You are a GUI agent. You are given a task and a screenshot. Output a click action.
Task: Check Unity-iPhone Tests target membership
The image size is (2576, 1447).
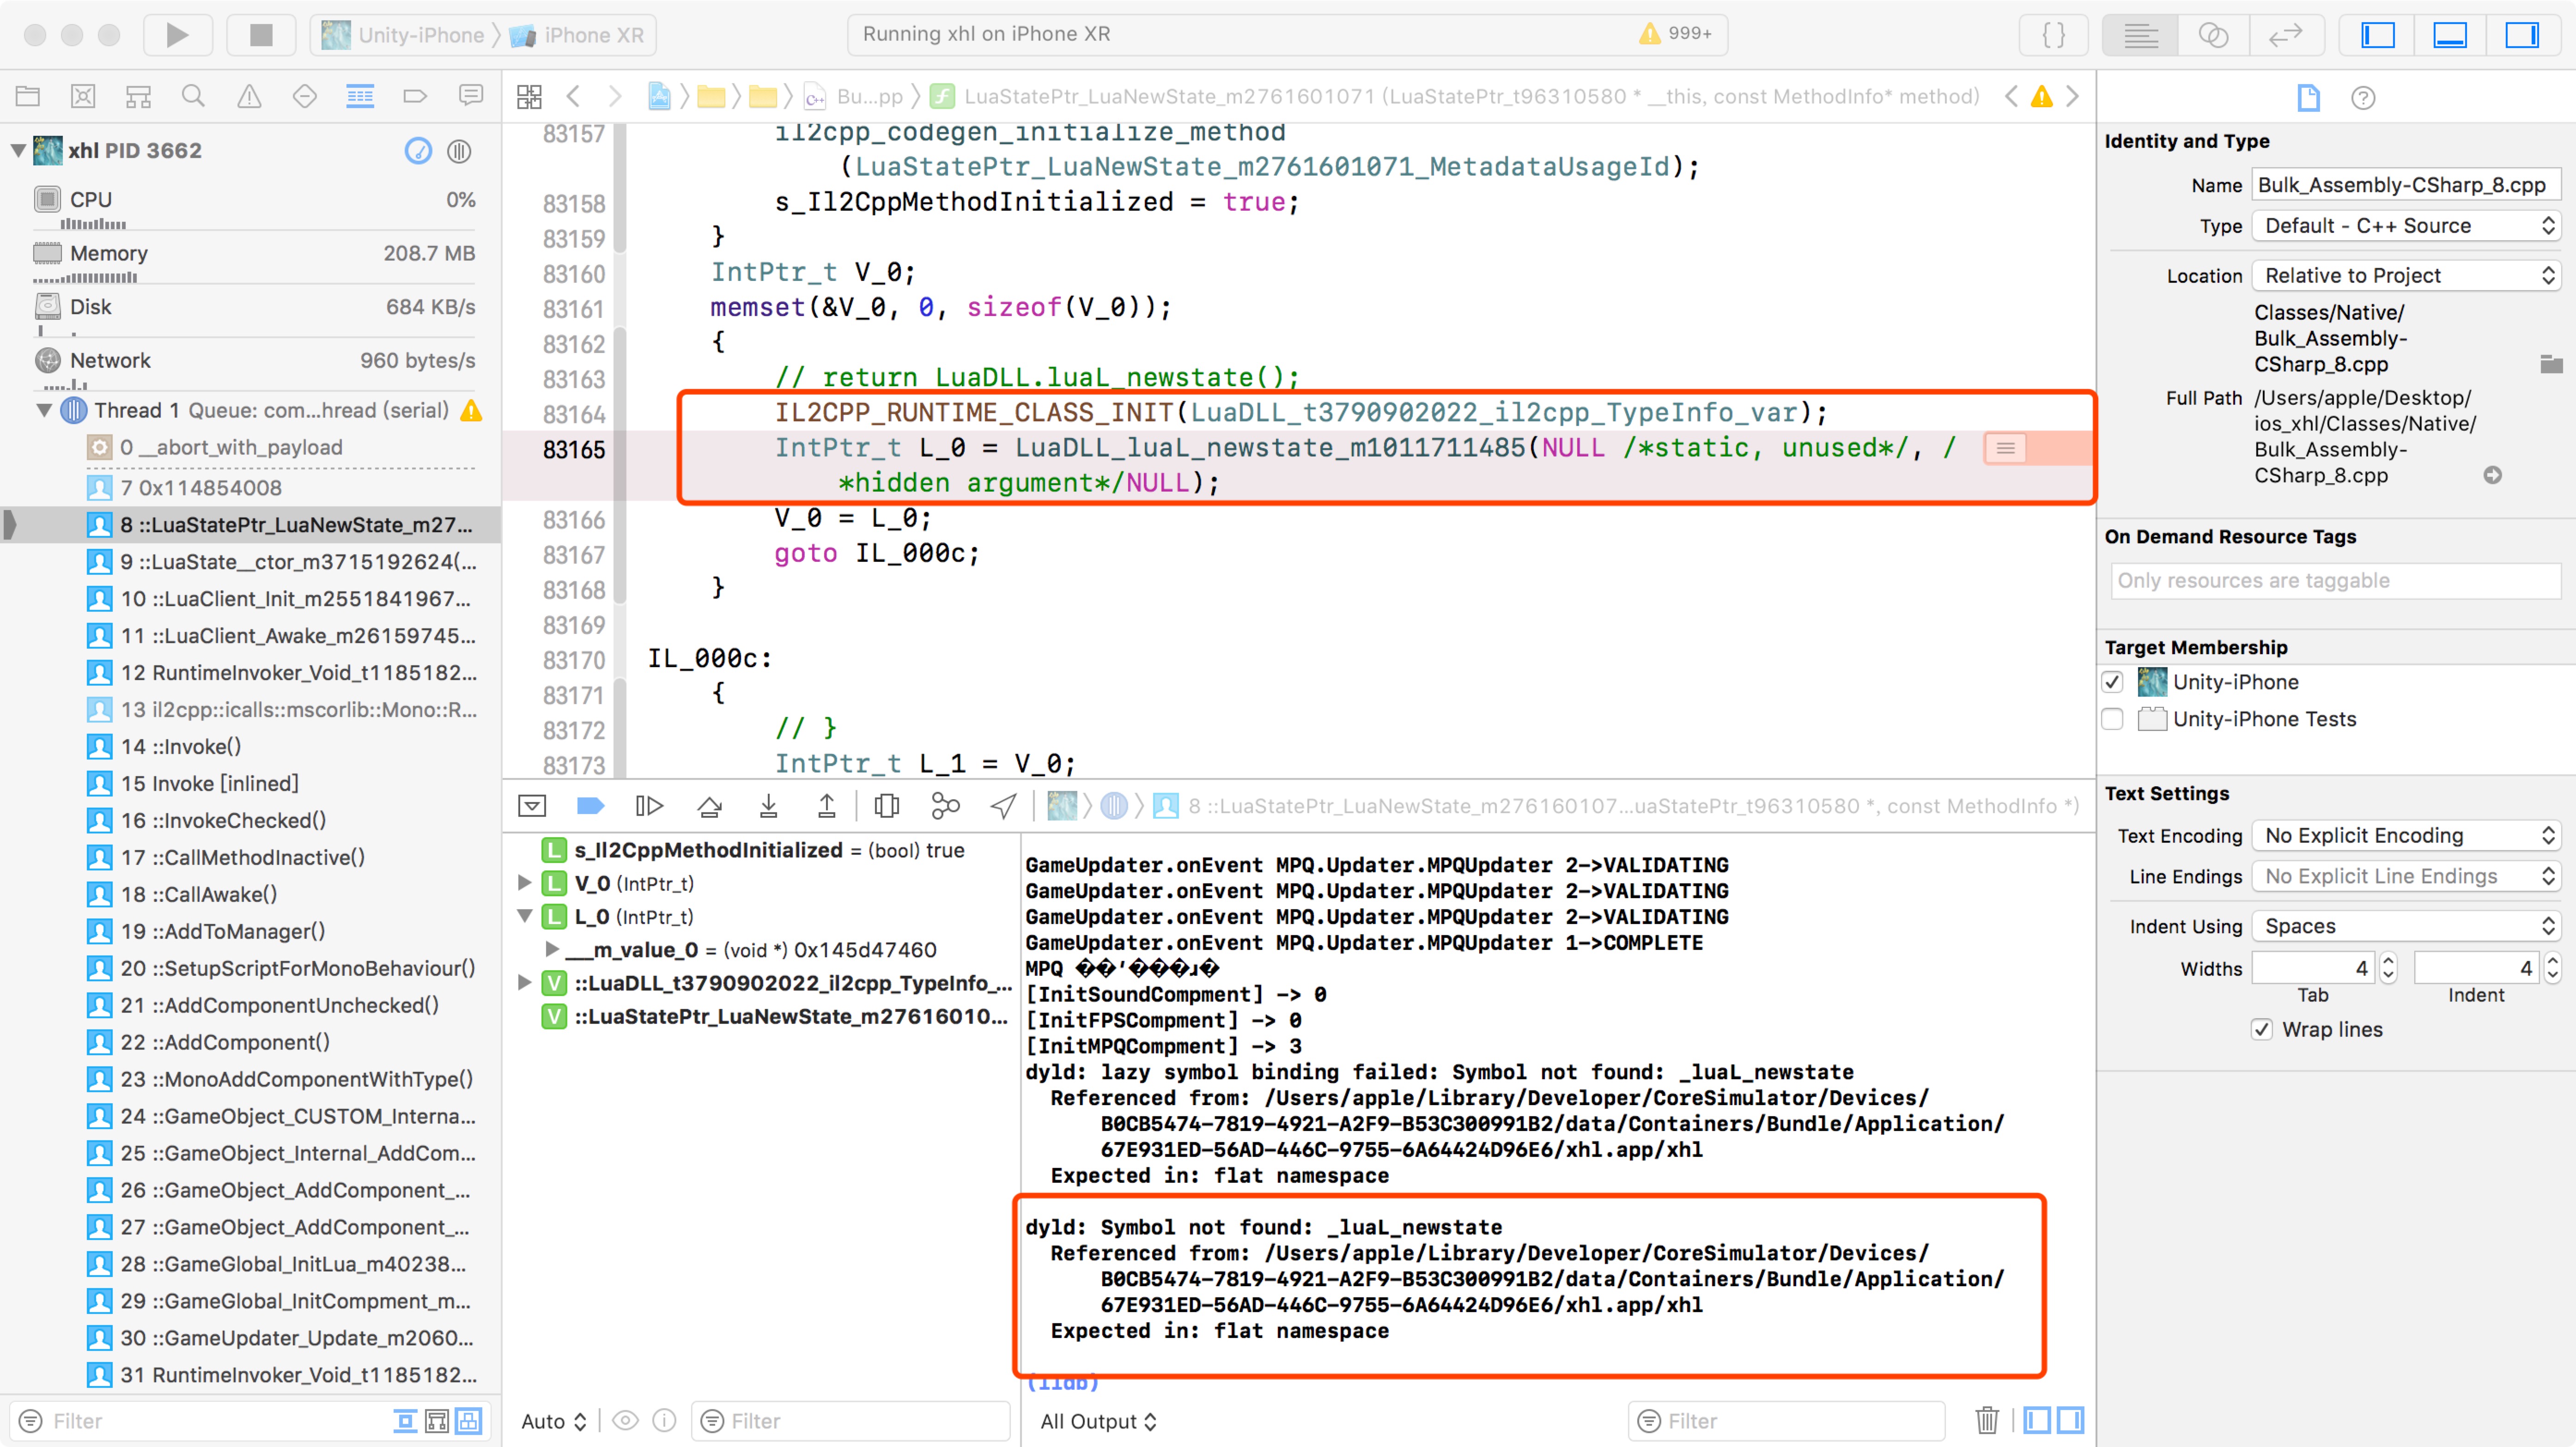(x=2112, y=719)
